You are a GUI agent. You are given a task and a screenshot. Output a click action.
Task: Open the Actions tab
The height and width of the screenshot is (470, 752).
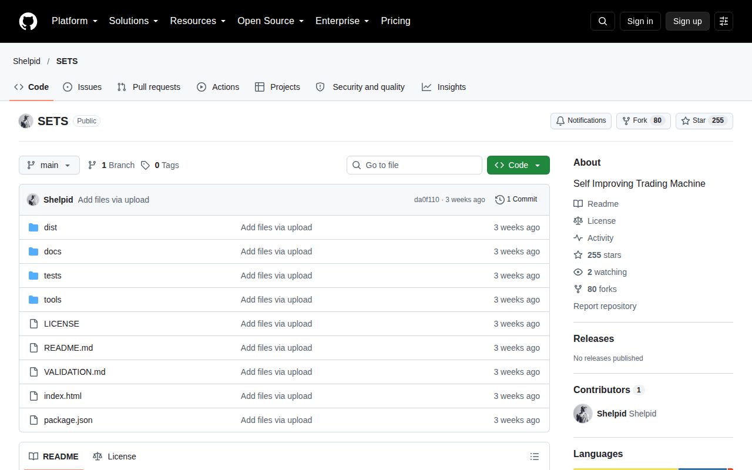coord(218,87)
